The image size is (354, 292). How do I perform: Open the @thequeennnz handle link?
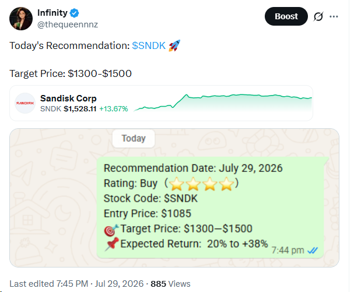(x=68, y=24)
